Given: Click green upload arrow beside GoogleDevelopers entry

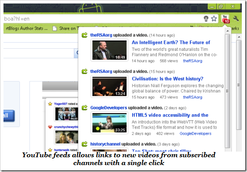Looking at the screenshot, I should (x=84, y=108).
